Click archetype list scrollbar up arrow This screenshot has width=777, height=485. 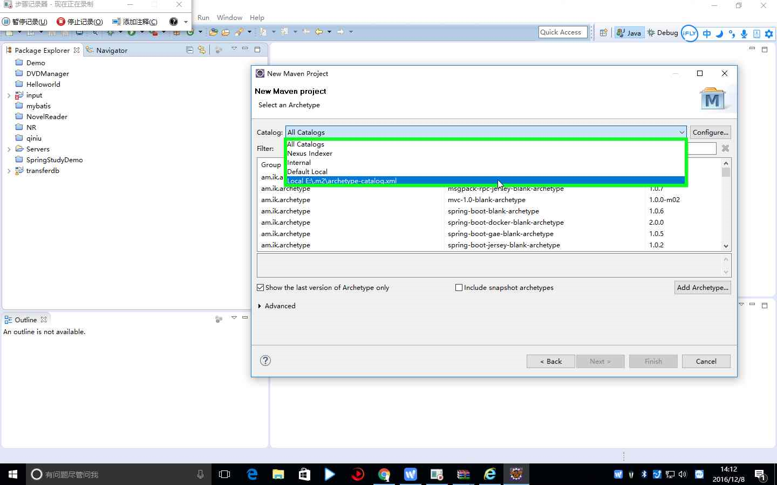tap(726, 163)
